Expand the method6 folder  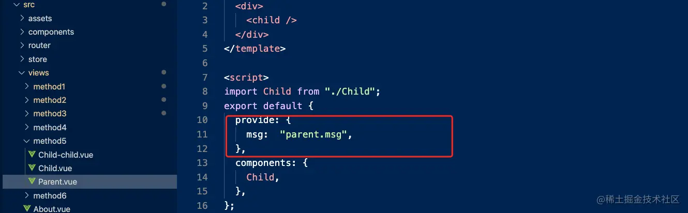27,195
